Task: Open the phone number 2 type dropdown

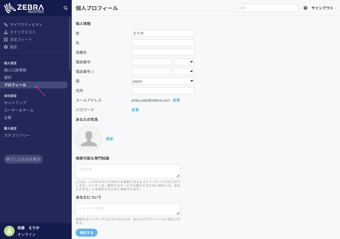Action: point(184,71)
